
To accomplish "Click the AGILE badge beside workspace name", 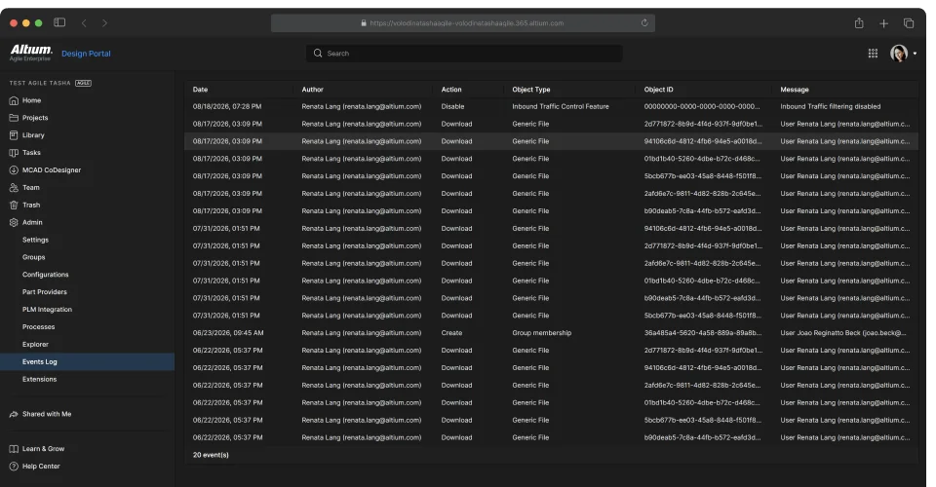I will (x=83, y=83).
